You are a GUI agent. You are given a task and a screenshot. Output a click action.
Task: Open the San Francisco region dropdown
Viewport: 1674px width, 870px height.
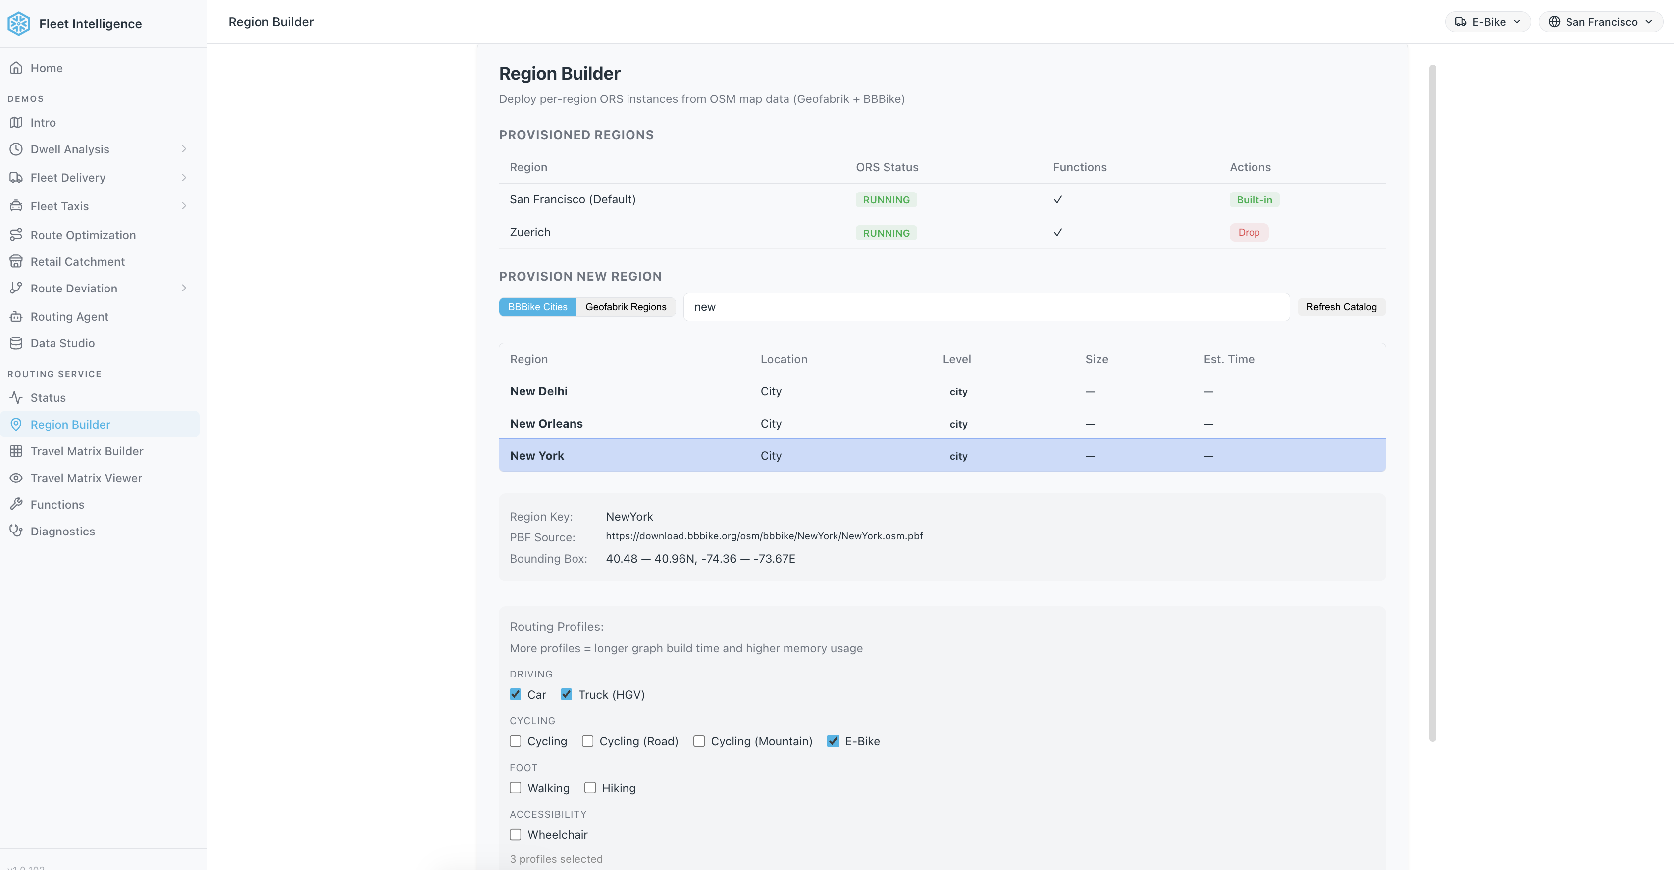click(1600, 22)
